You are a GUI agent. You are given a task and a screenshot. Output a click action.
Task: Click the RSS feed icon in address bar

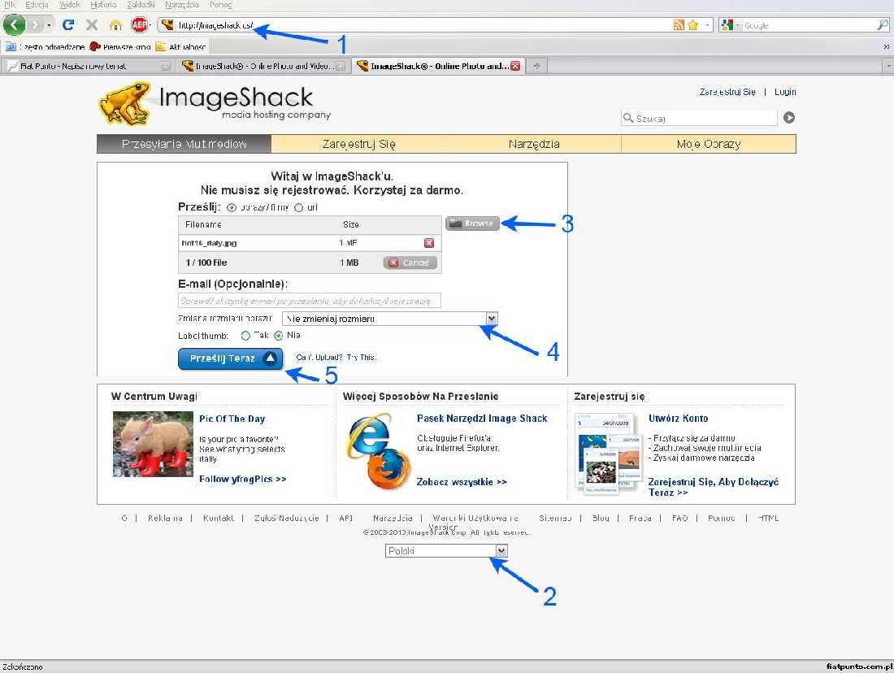click(x=679, y=25)
